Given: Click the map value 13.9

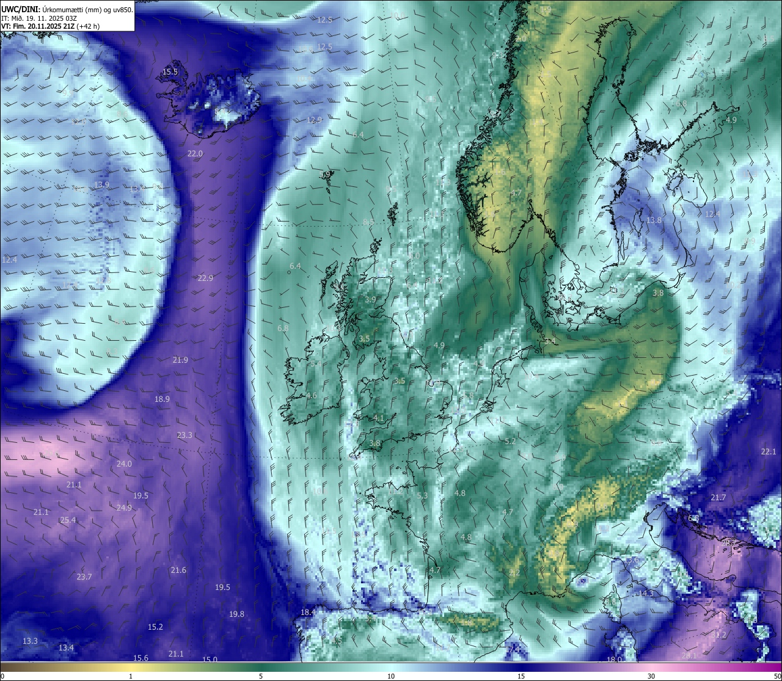Looking at the screenshot, I should 101,185.
